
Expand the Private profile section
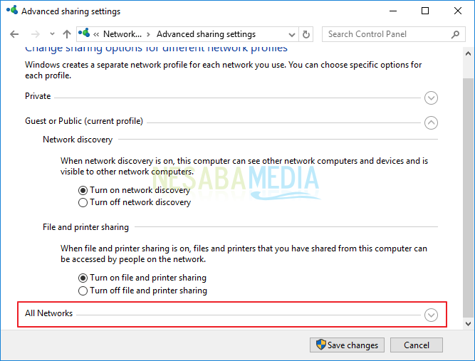click(431, 98)
